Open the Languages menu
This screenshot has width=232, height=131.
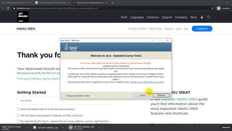click(137, 17)
